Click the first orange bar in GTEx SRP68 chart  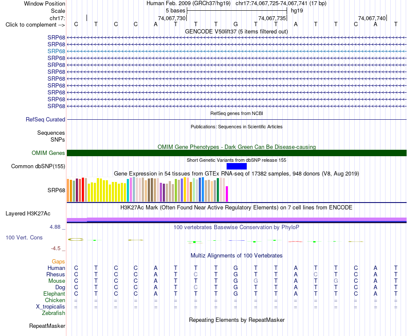click(x=68, y=190)
